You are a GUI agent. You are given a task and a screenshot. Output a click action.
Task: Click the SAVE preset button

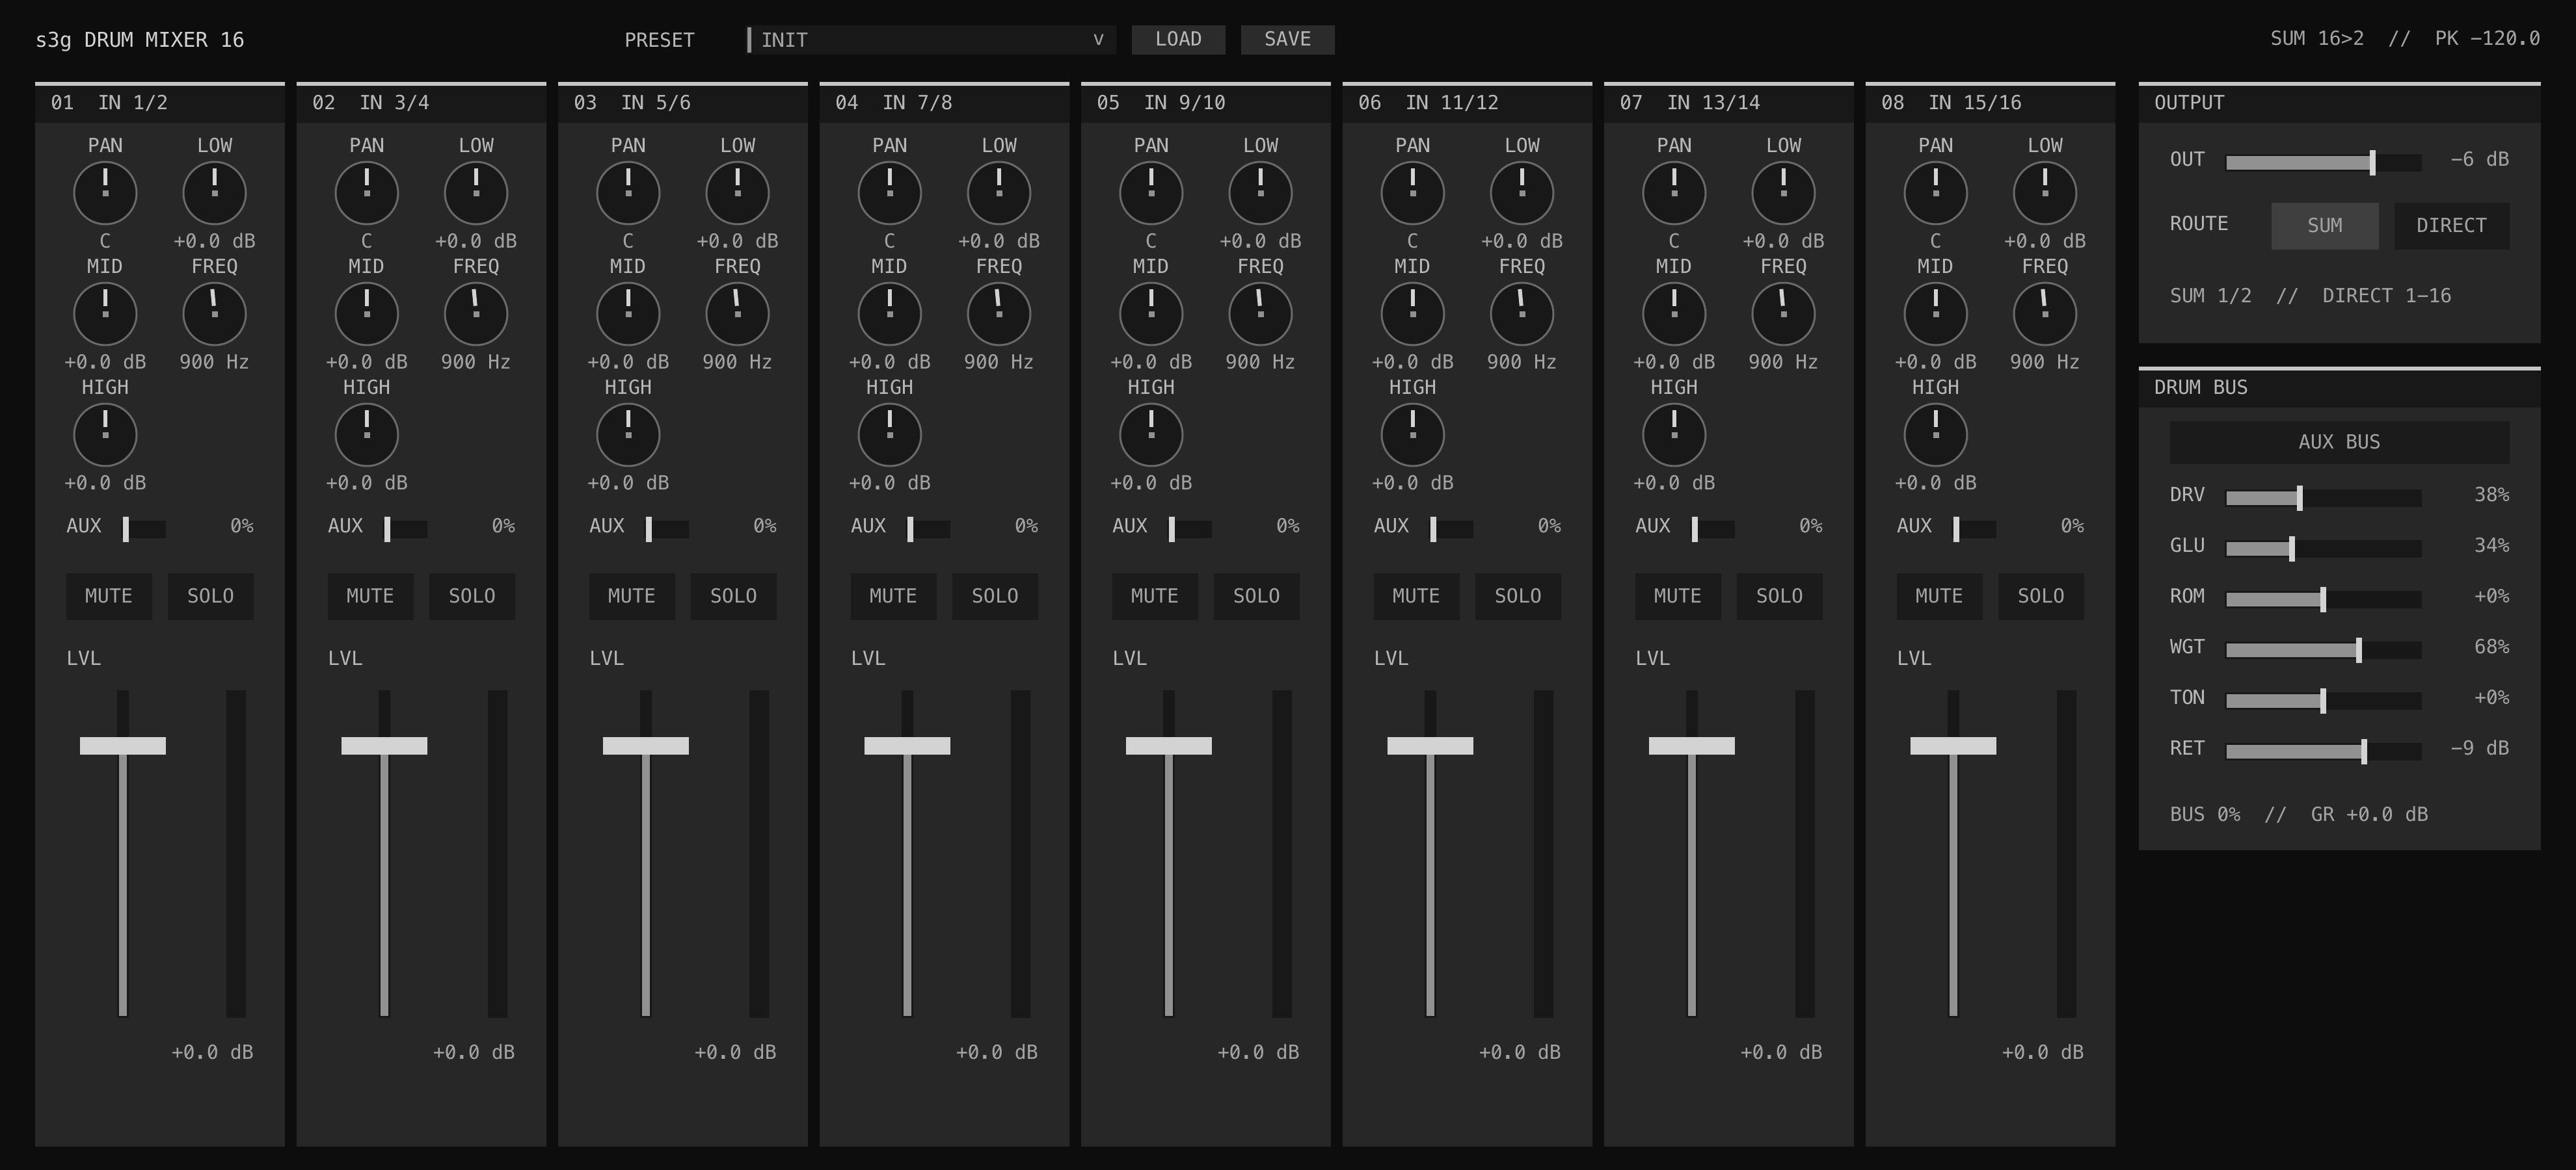click(1287, 40)
